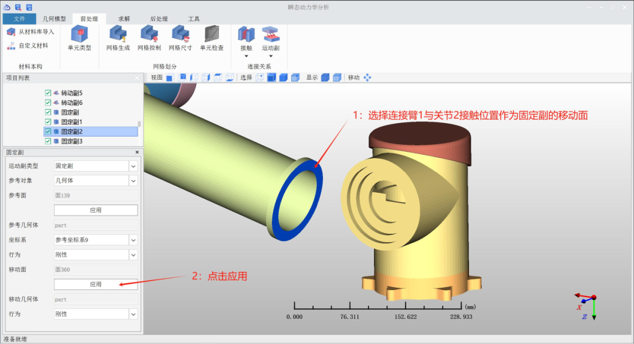Select the back view cube icon
634x344 pixels.
183,77
